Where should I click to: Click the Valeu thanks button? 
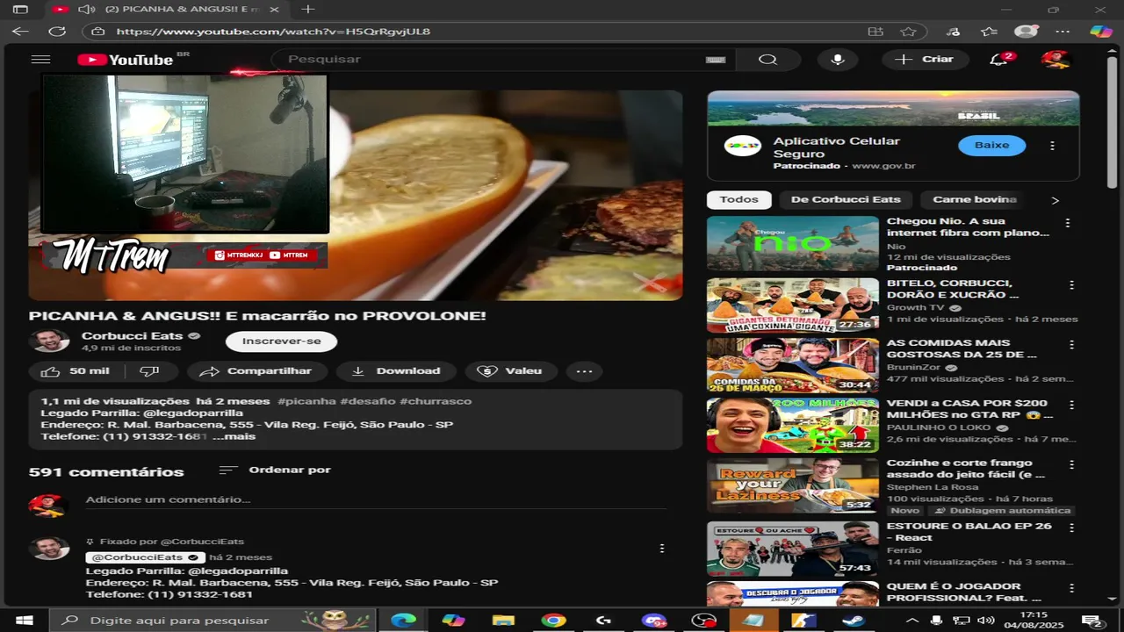tap(511, 371)
